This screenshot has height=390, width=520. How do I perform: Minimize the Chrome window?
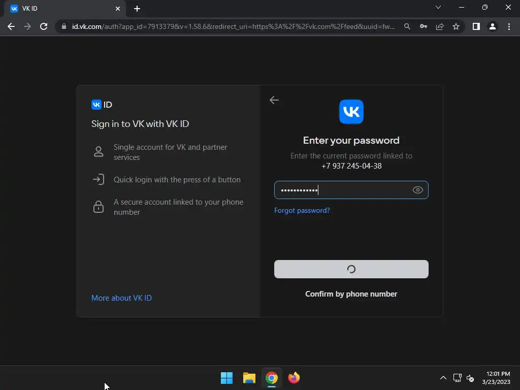point(461,7)
